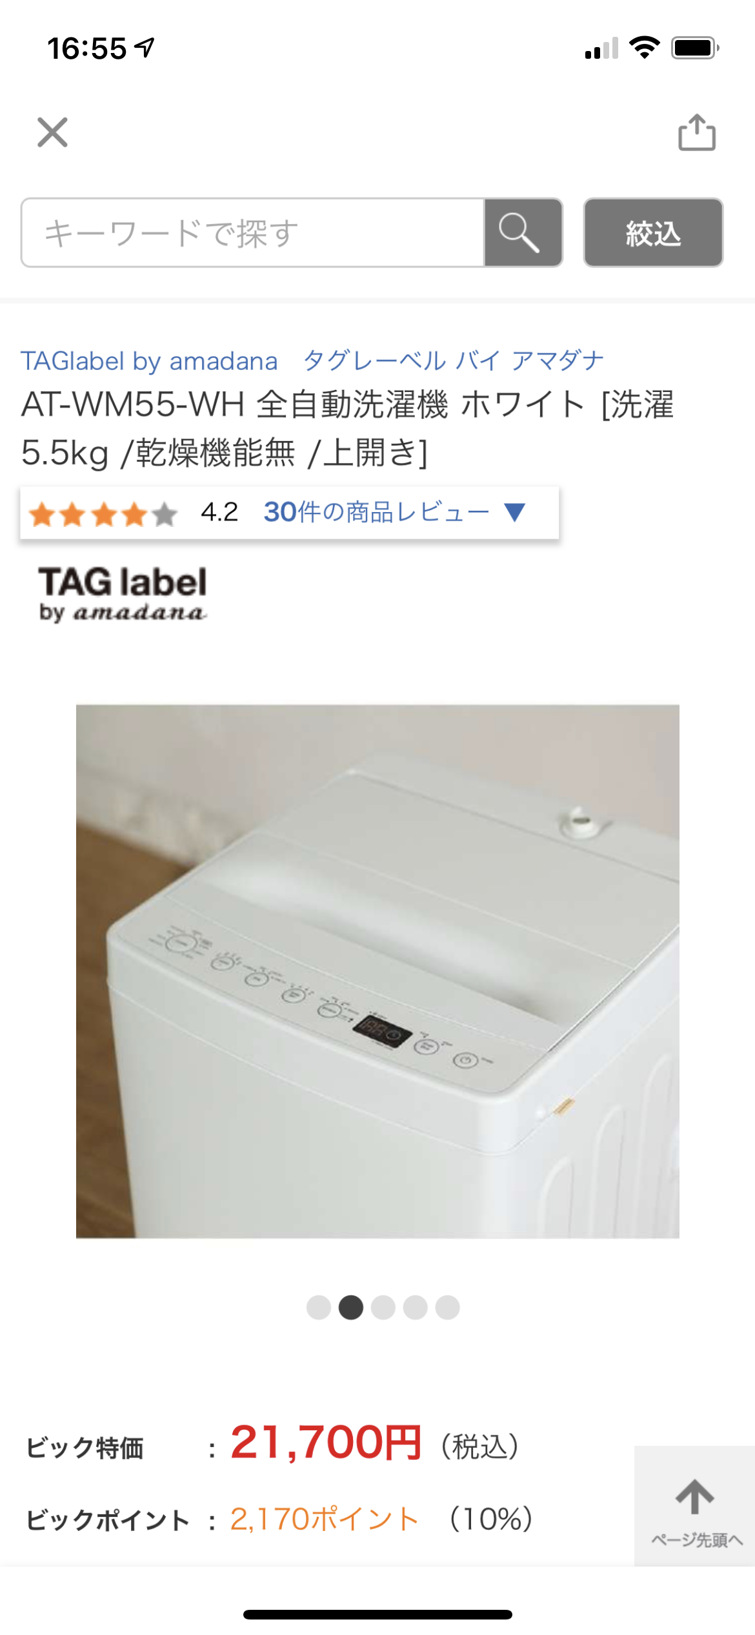Select the first image carousel dot
The image size is (755, 1635).
click(x=319, y=1308)
